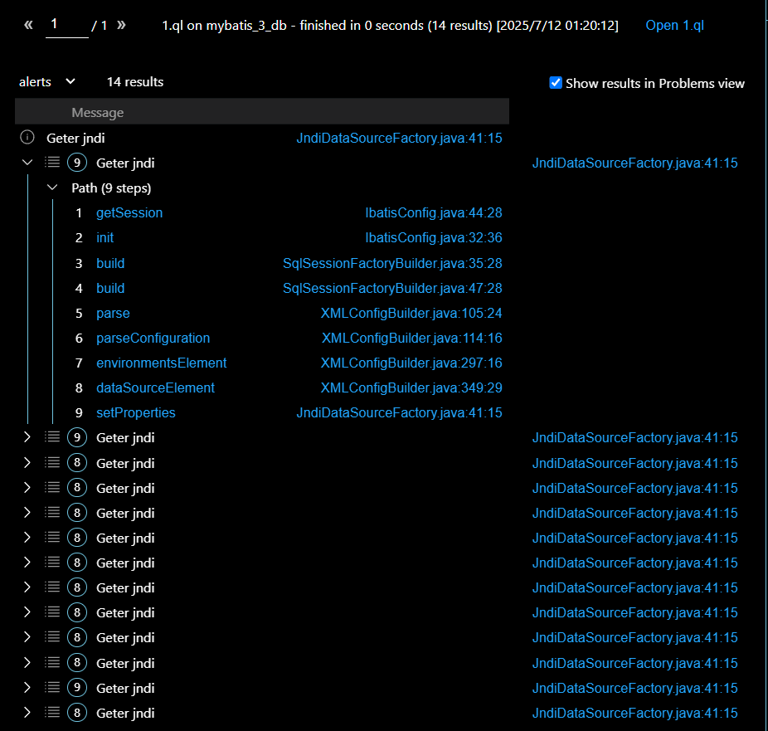The width and height of the screenshot is (768, 731).
Task: Select the parseConfiguration path step
Action: 153,338
